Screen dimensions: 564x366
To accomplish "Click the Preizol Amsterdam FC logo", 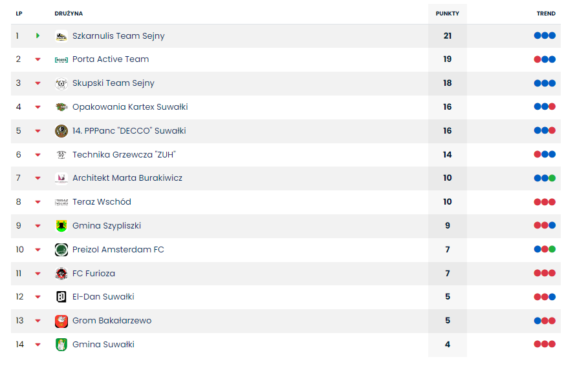I will click(61, 250).
